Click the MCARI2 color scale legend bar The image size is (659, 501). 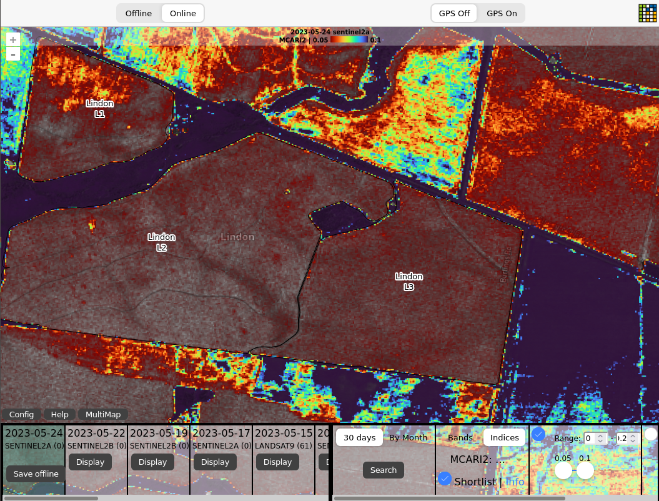pos(349,40)
